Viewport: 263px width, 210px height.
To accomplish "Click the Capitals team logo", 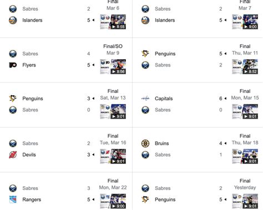I will click(x=145, y=99).
